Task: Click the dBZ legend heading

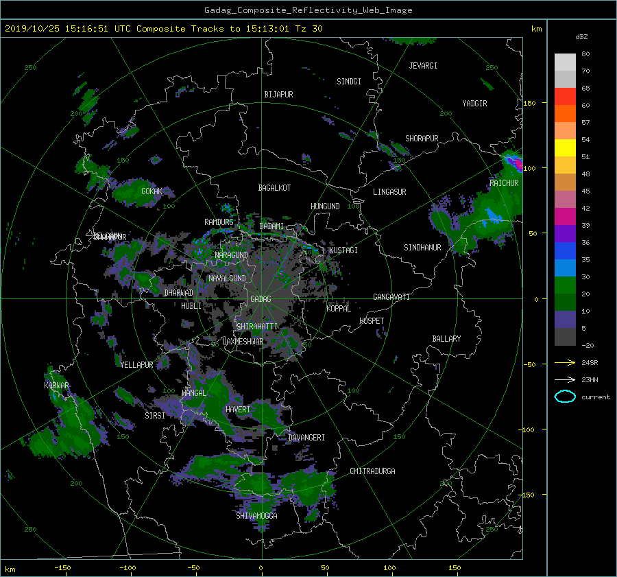Action: point(581,37)
